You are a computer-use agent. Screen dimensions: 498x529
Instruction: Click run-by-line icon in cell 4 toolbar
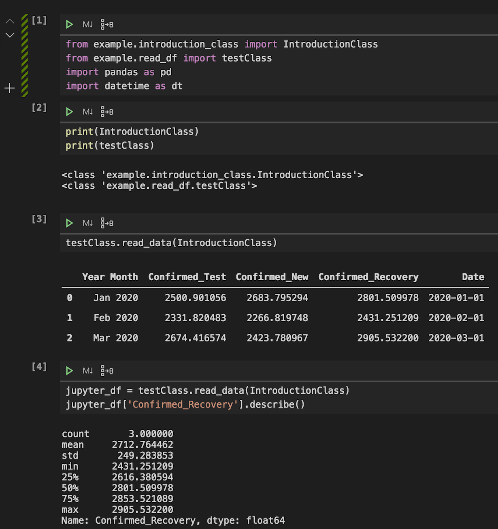coord(107,371)
